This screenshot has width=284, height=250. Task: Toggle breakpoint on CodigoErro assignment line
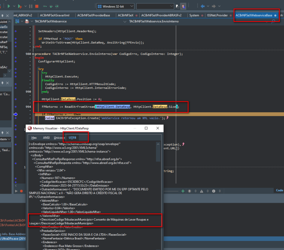(x=16, y=84)
